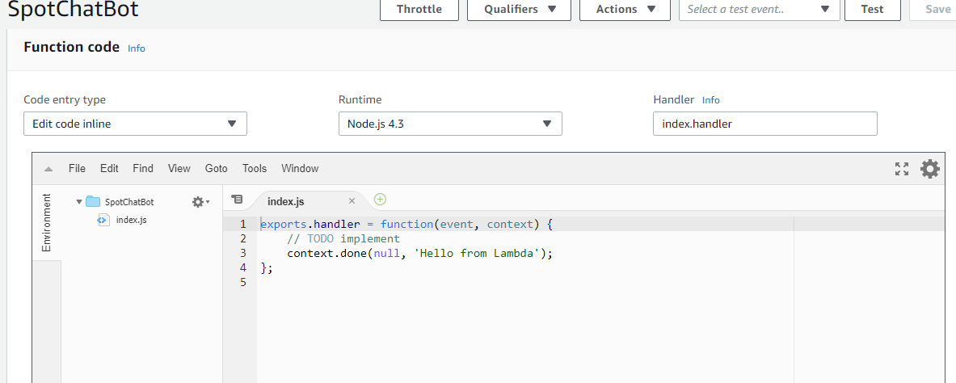Screen dimensions: 956x383
Task: Open SpotChatBot folder gear options
Action: click(200, 202)
